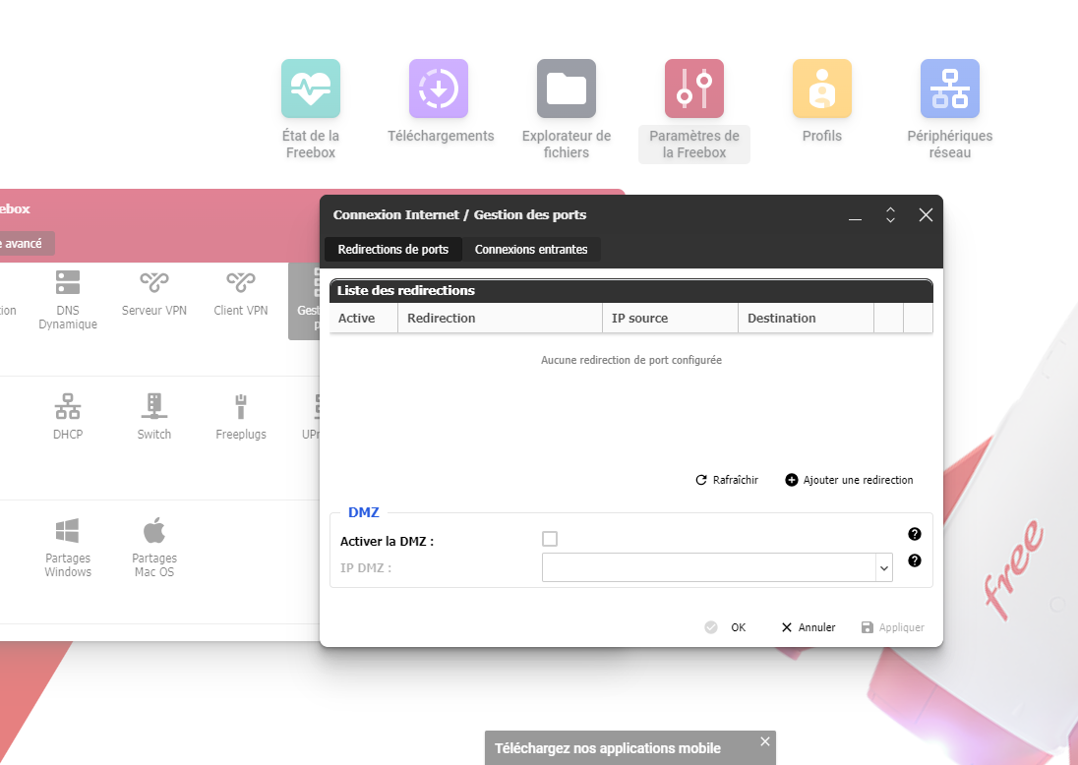The image size is (1078, 765).
Task: Confirm with the OK button
Action: (x=725, y=627)
